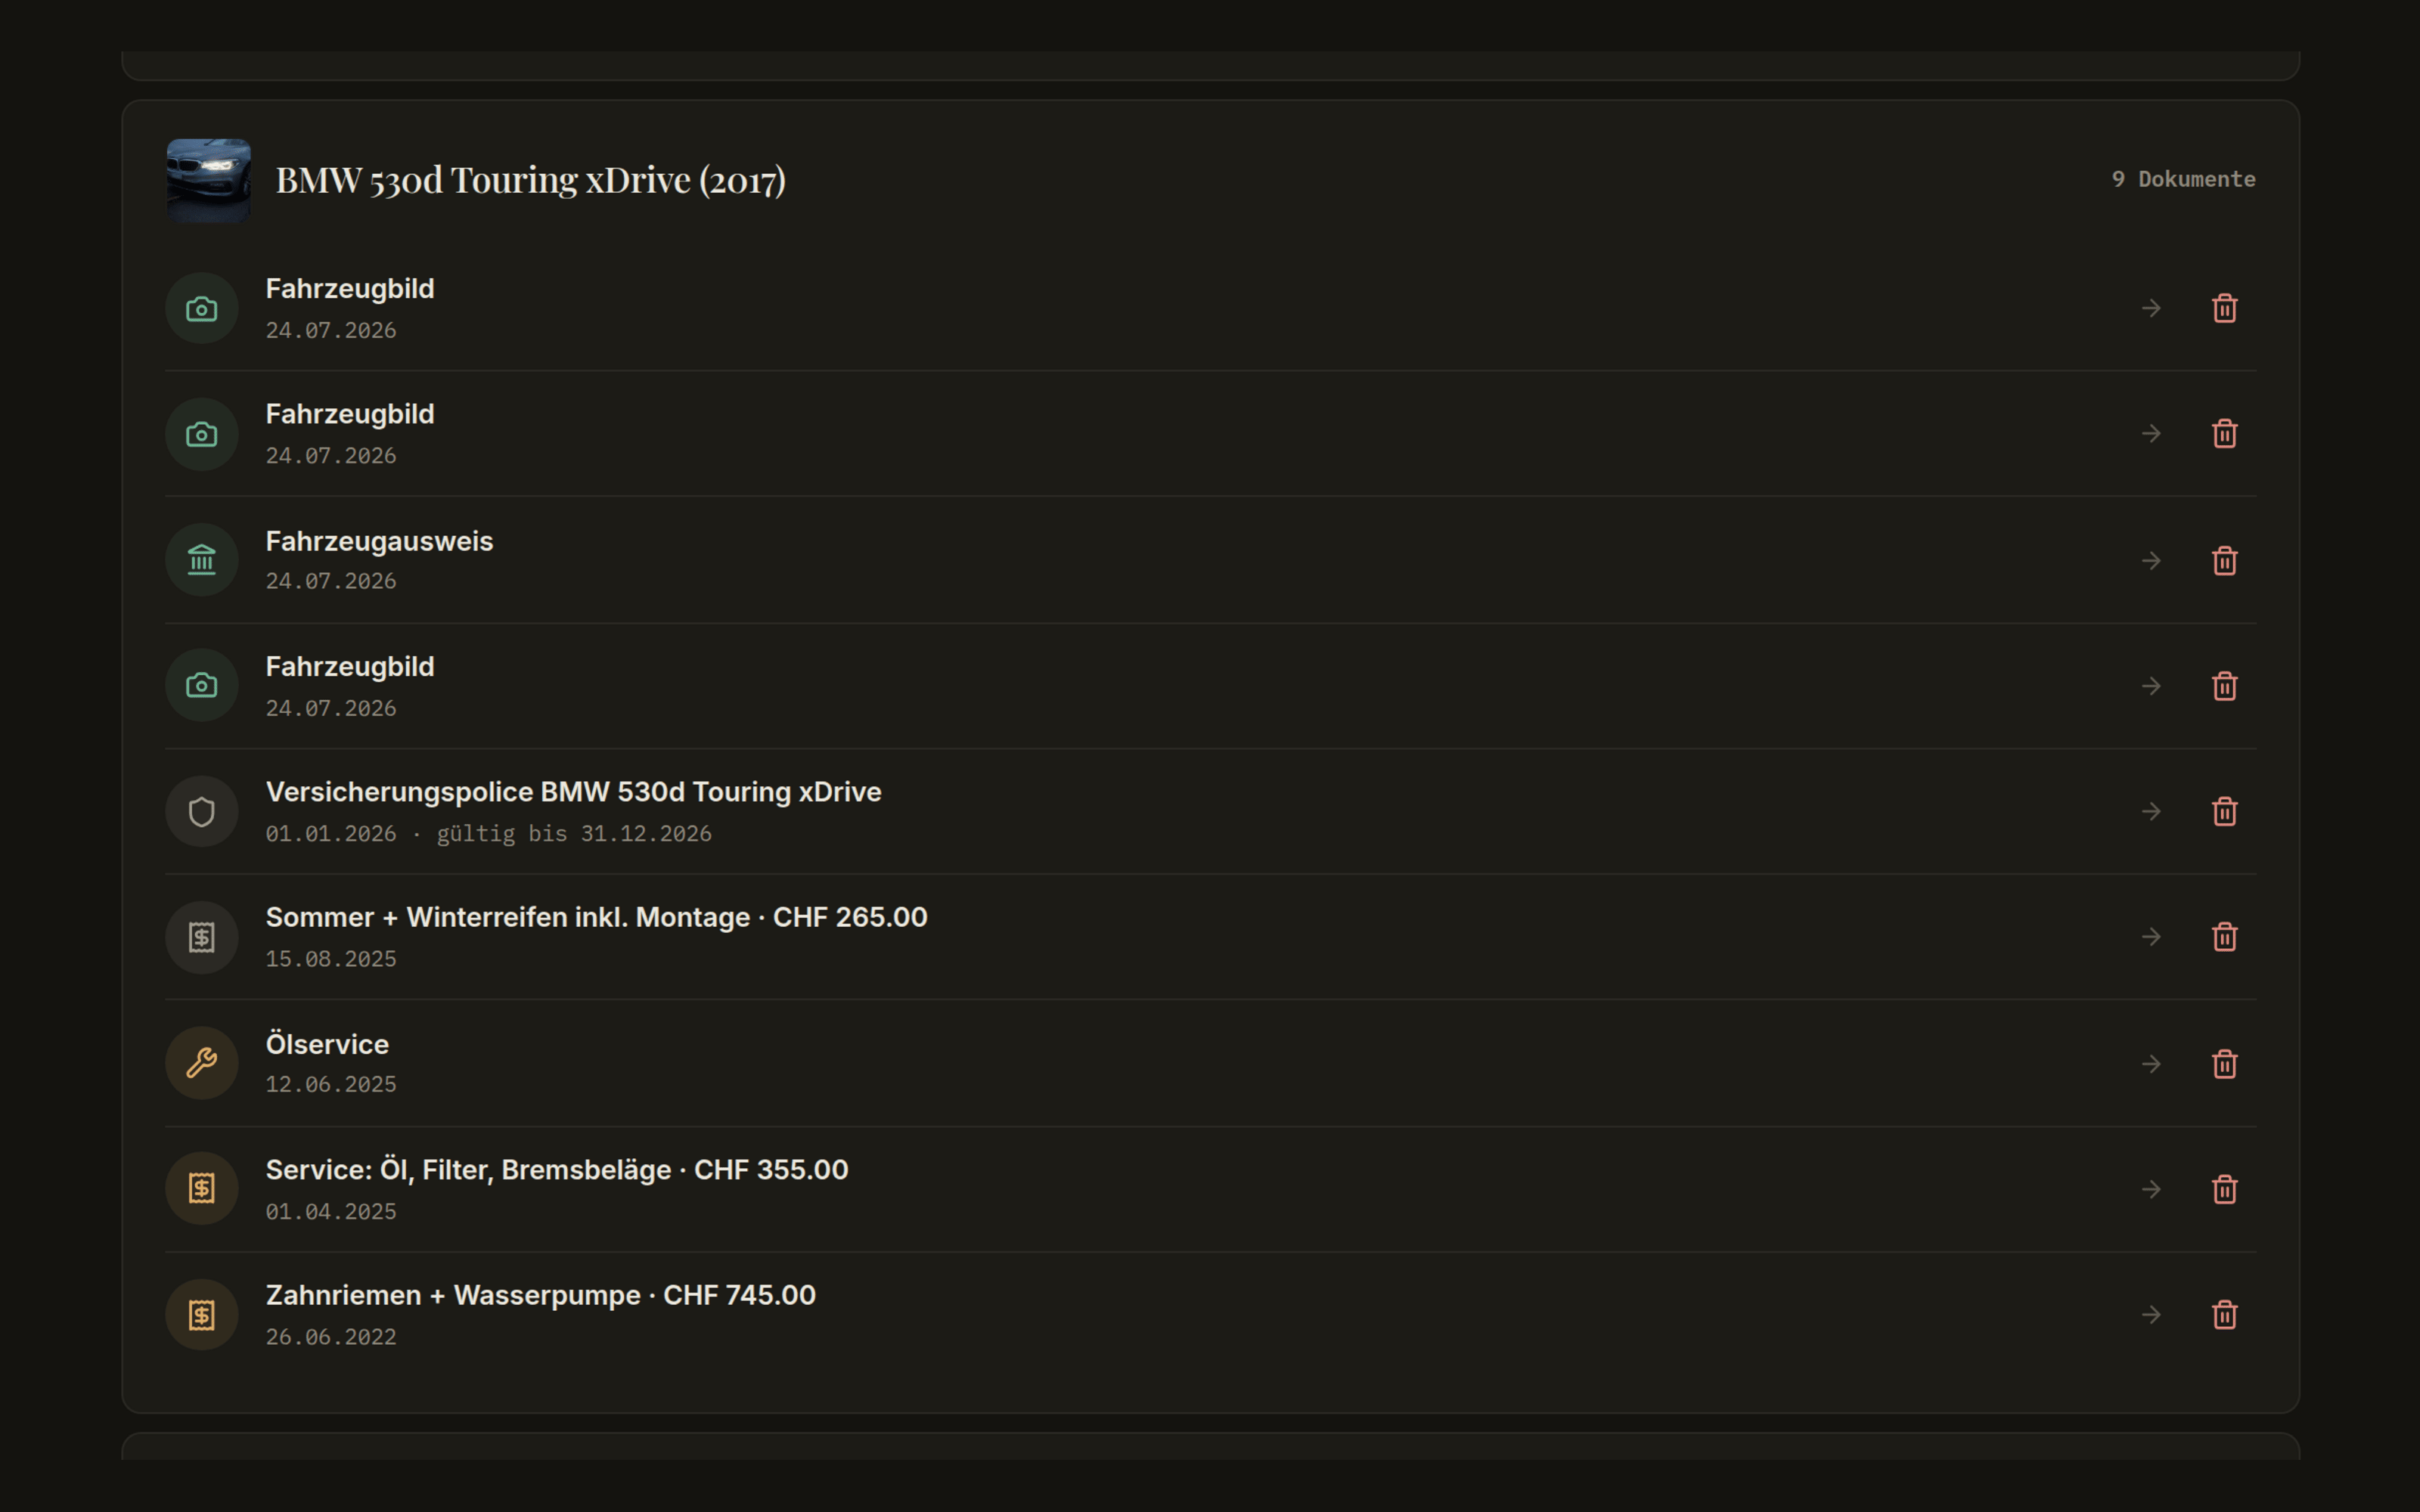2420x1512 pixels.
Task: Click the shield icon beside Versicherungspolice
Action: tap(202, 811)
